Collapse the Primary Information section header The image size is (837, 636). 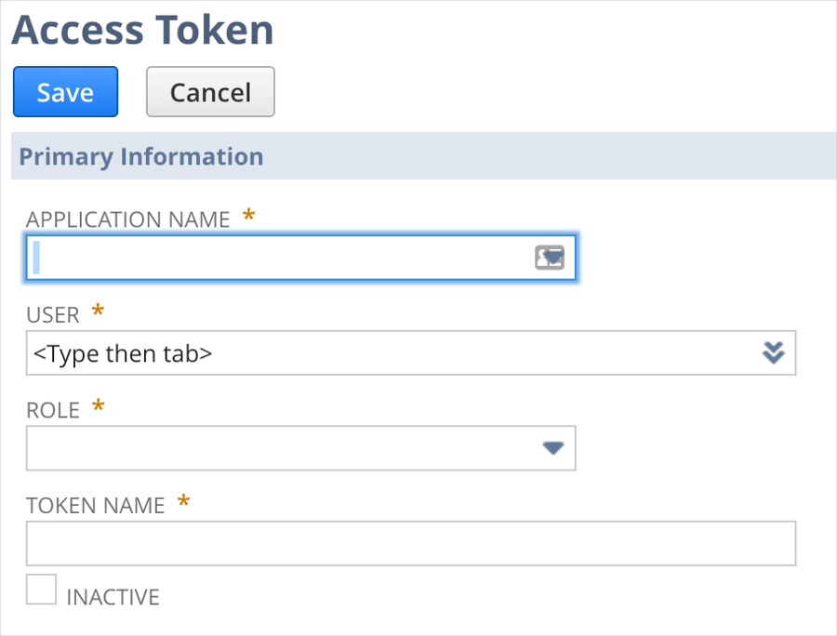(141, 156)
